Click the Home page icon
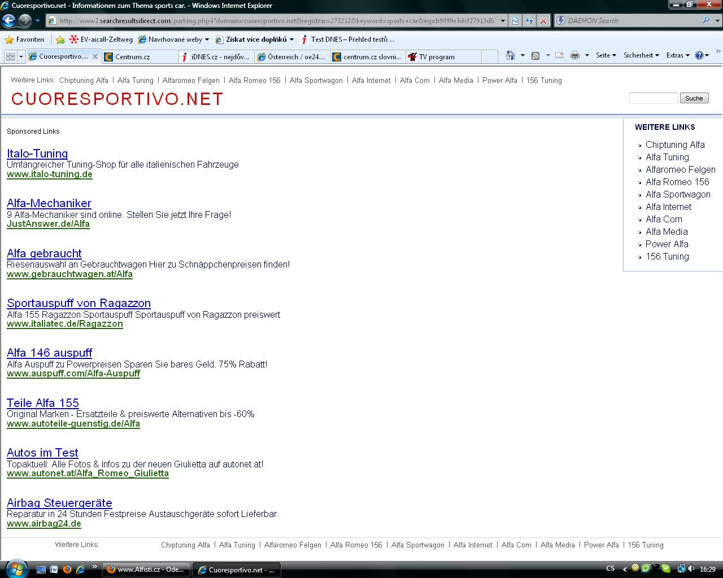Viewport: 723px width, 578px height. [511, 55]
